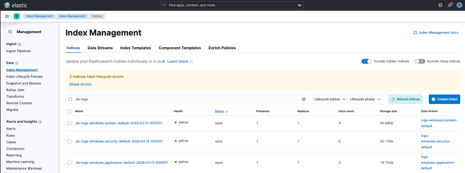The height and width of the screenshot is (173, 465).
Task: Click the Ingest help question icon
Action: click(x=19, y=44)
